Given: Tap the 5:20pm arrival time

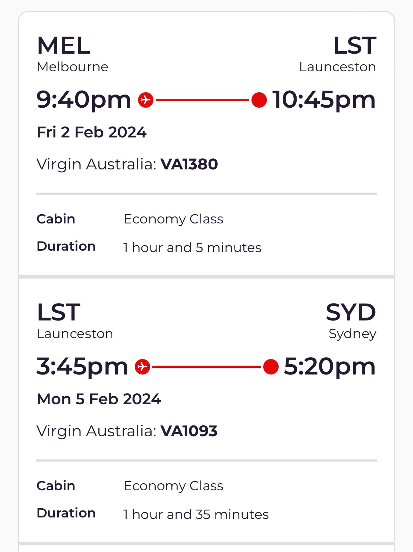Looking at the screenshot, I should point(330,366).
